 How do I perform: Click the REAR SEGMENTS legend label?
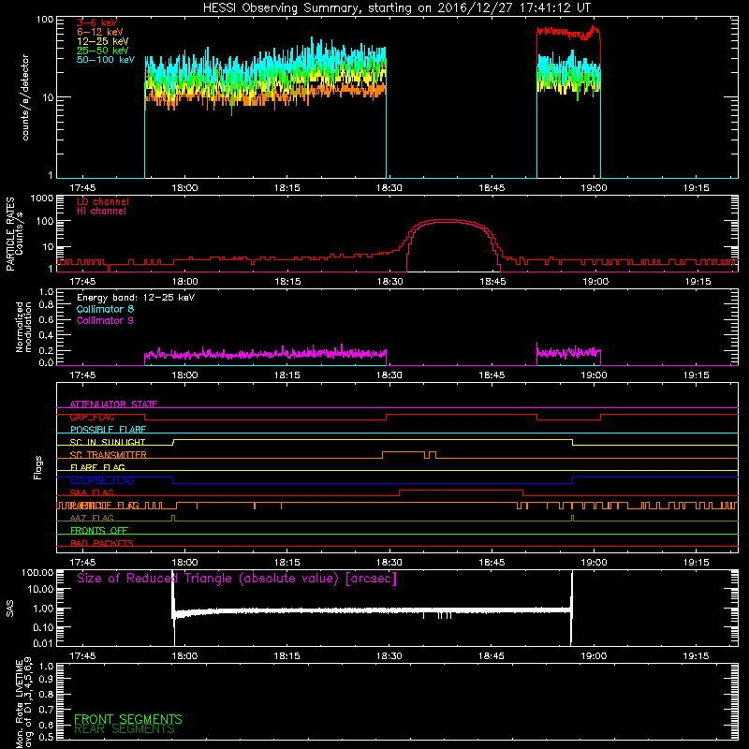pos(125,729)
